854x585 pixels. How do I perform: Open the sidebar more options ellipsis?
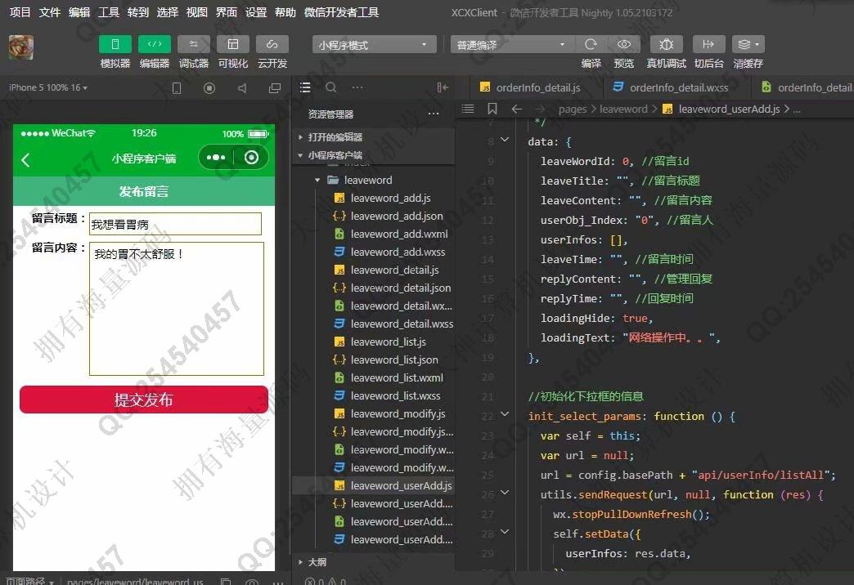pyautogui.click(x=357, y=87)
